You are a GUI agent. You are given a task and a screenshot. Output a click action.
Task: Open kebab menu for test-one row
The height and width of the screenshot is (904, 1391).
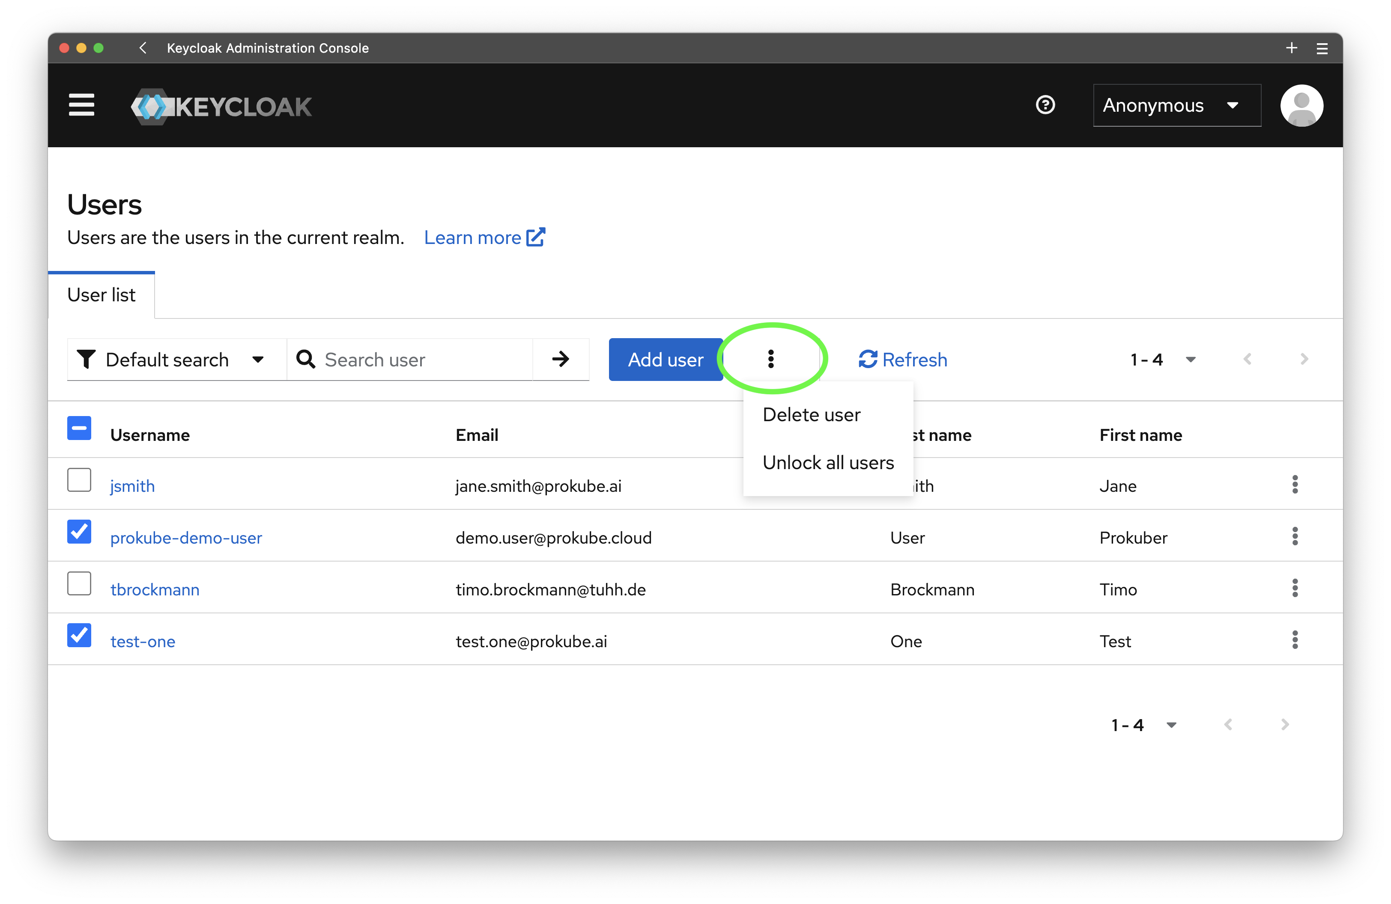coord(1295,640)
